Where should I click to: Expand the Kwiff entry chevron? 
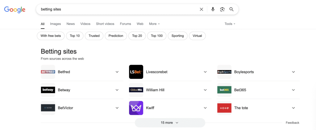click(x=205, y=108)
